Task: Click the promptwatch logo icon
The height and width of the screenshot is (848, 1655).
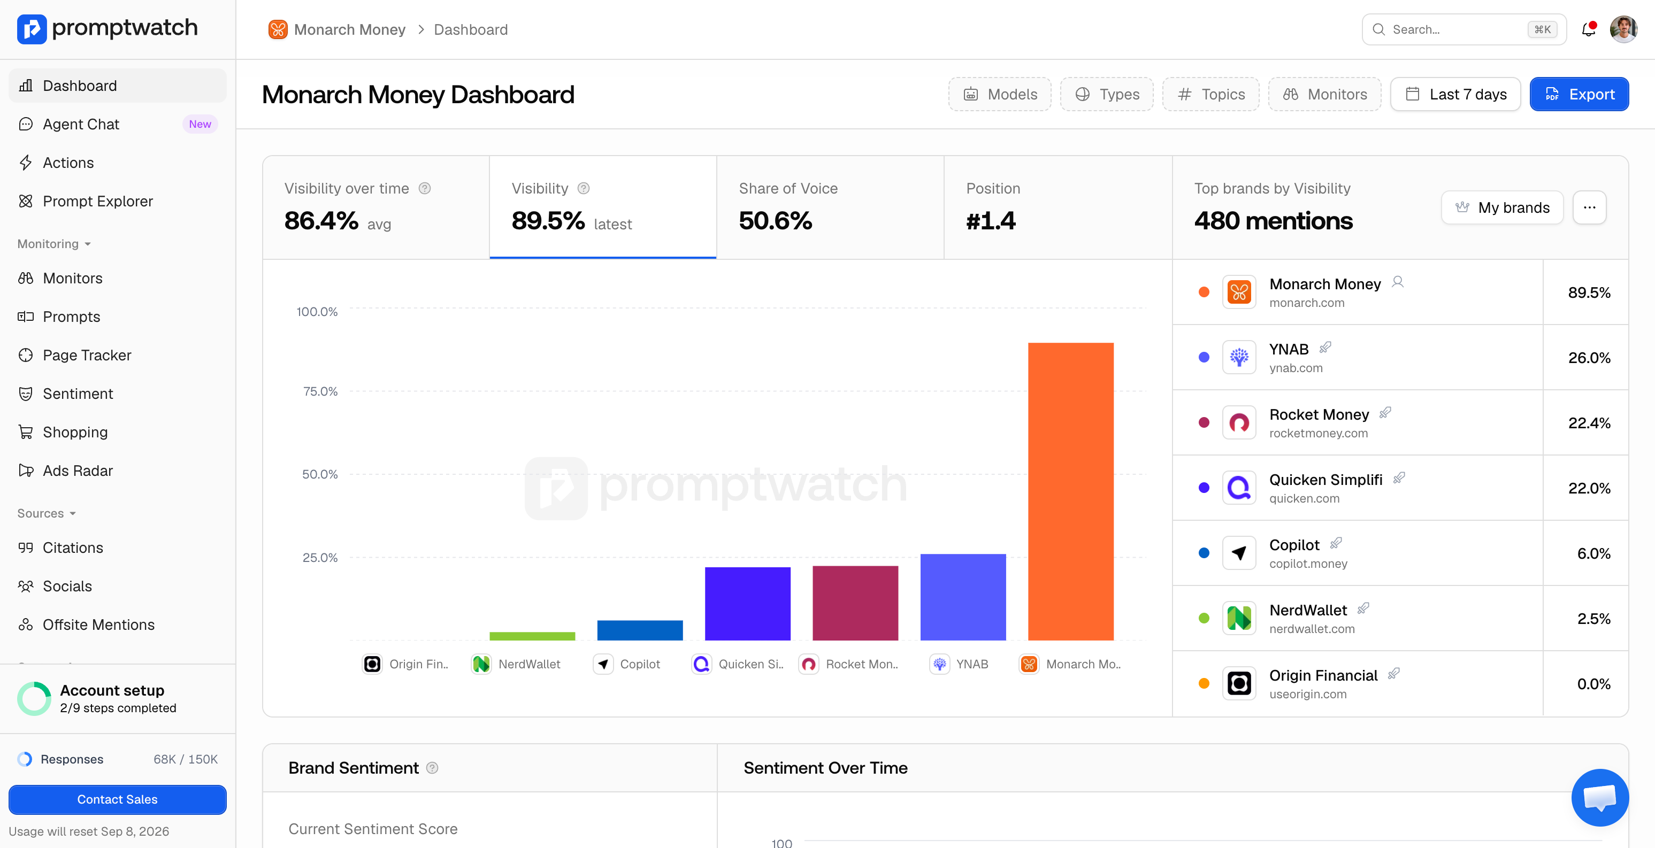Action: click(x=32, y=29)
